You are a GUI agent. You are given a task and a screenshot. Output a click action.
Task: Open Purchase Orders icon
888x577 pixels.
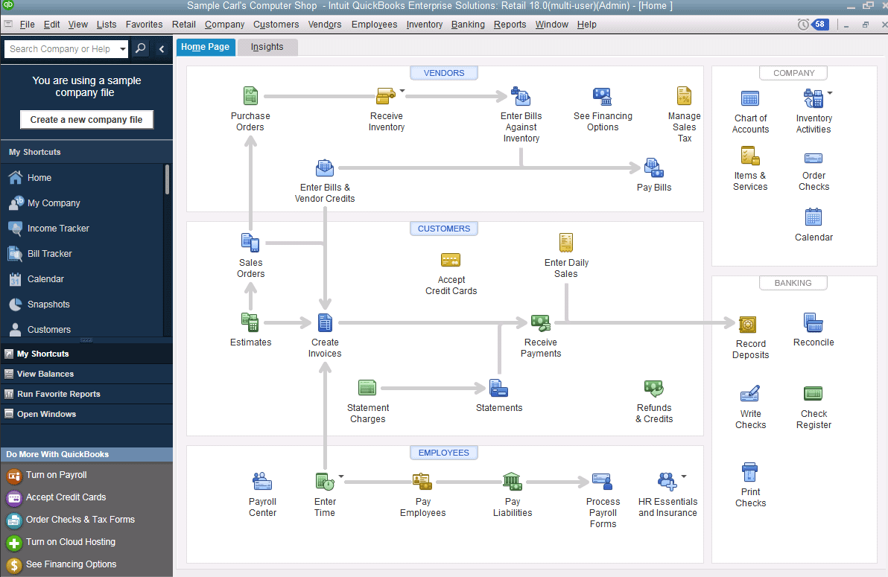[x=250, y=96]
